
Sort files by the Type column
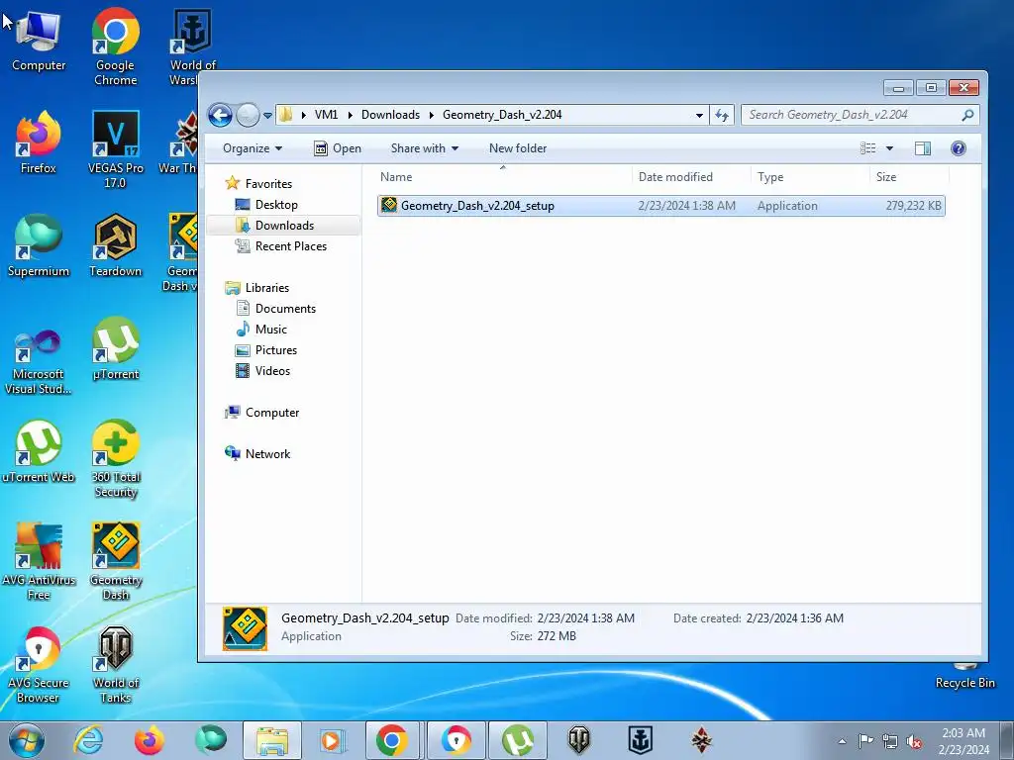point(810,177)
